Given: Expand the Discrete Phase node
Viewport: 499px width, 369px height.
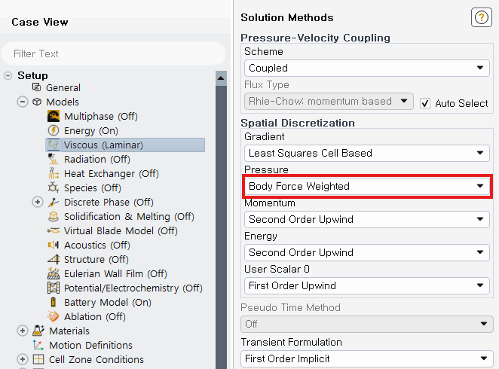Looking at the screenshot, I should click(x=38, y=203).
